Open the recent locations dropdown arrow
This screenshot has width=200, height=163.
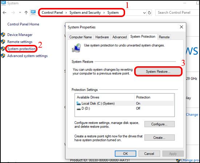[x=20, y=13]
